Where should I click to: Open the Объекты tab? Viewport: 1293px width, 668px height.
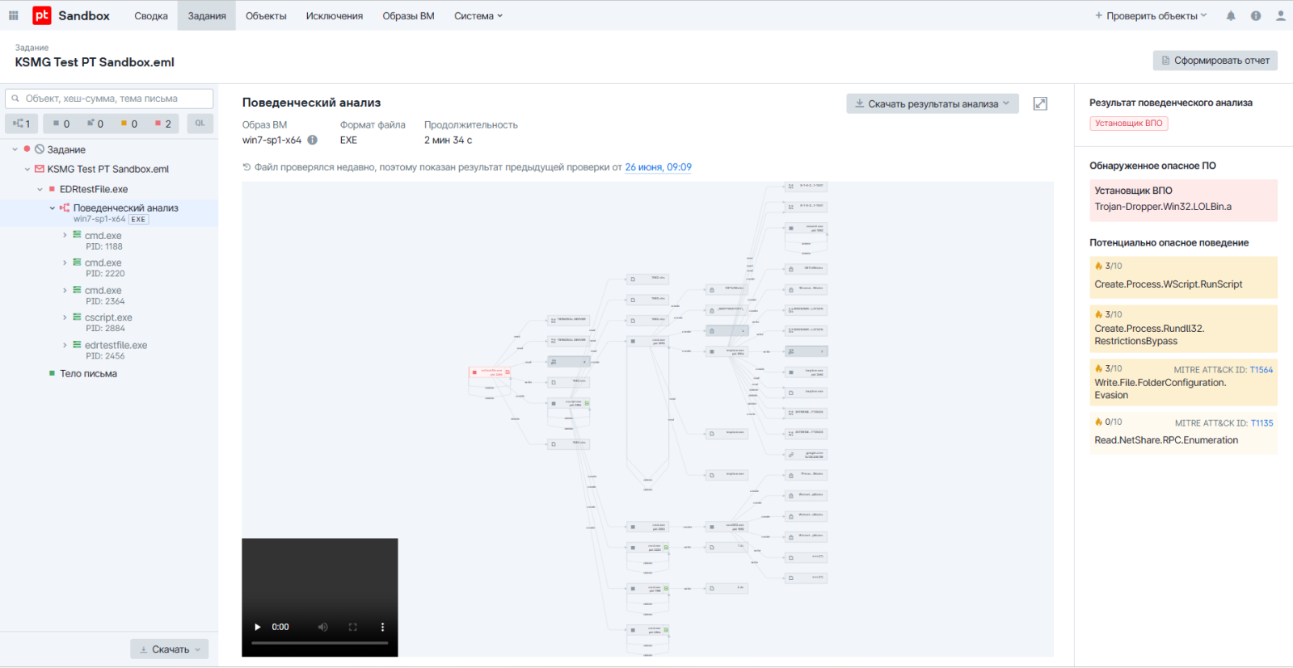266,15
